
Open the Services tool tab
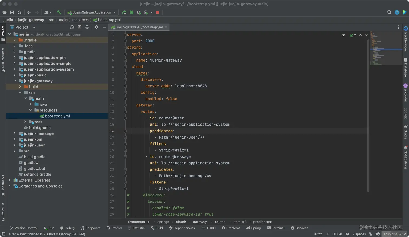pyautogui.click(x=299, y=228)
